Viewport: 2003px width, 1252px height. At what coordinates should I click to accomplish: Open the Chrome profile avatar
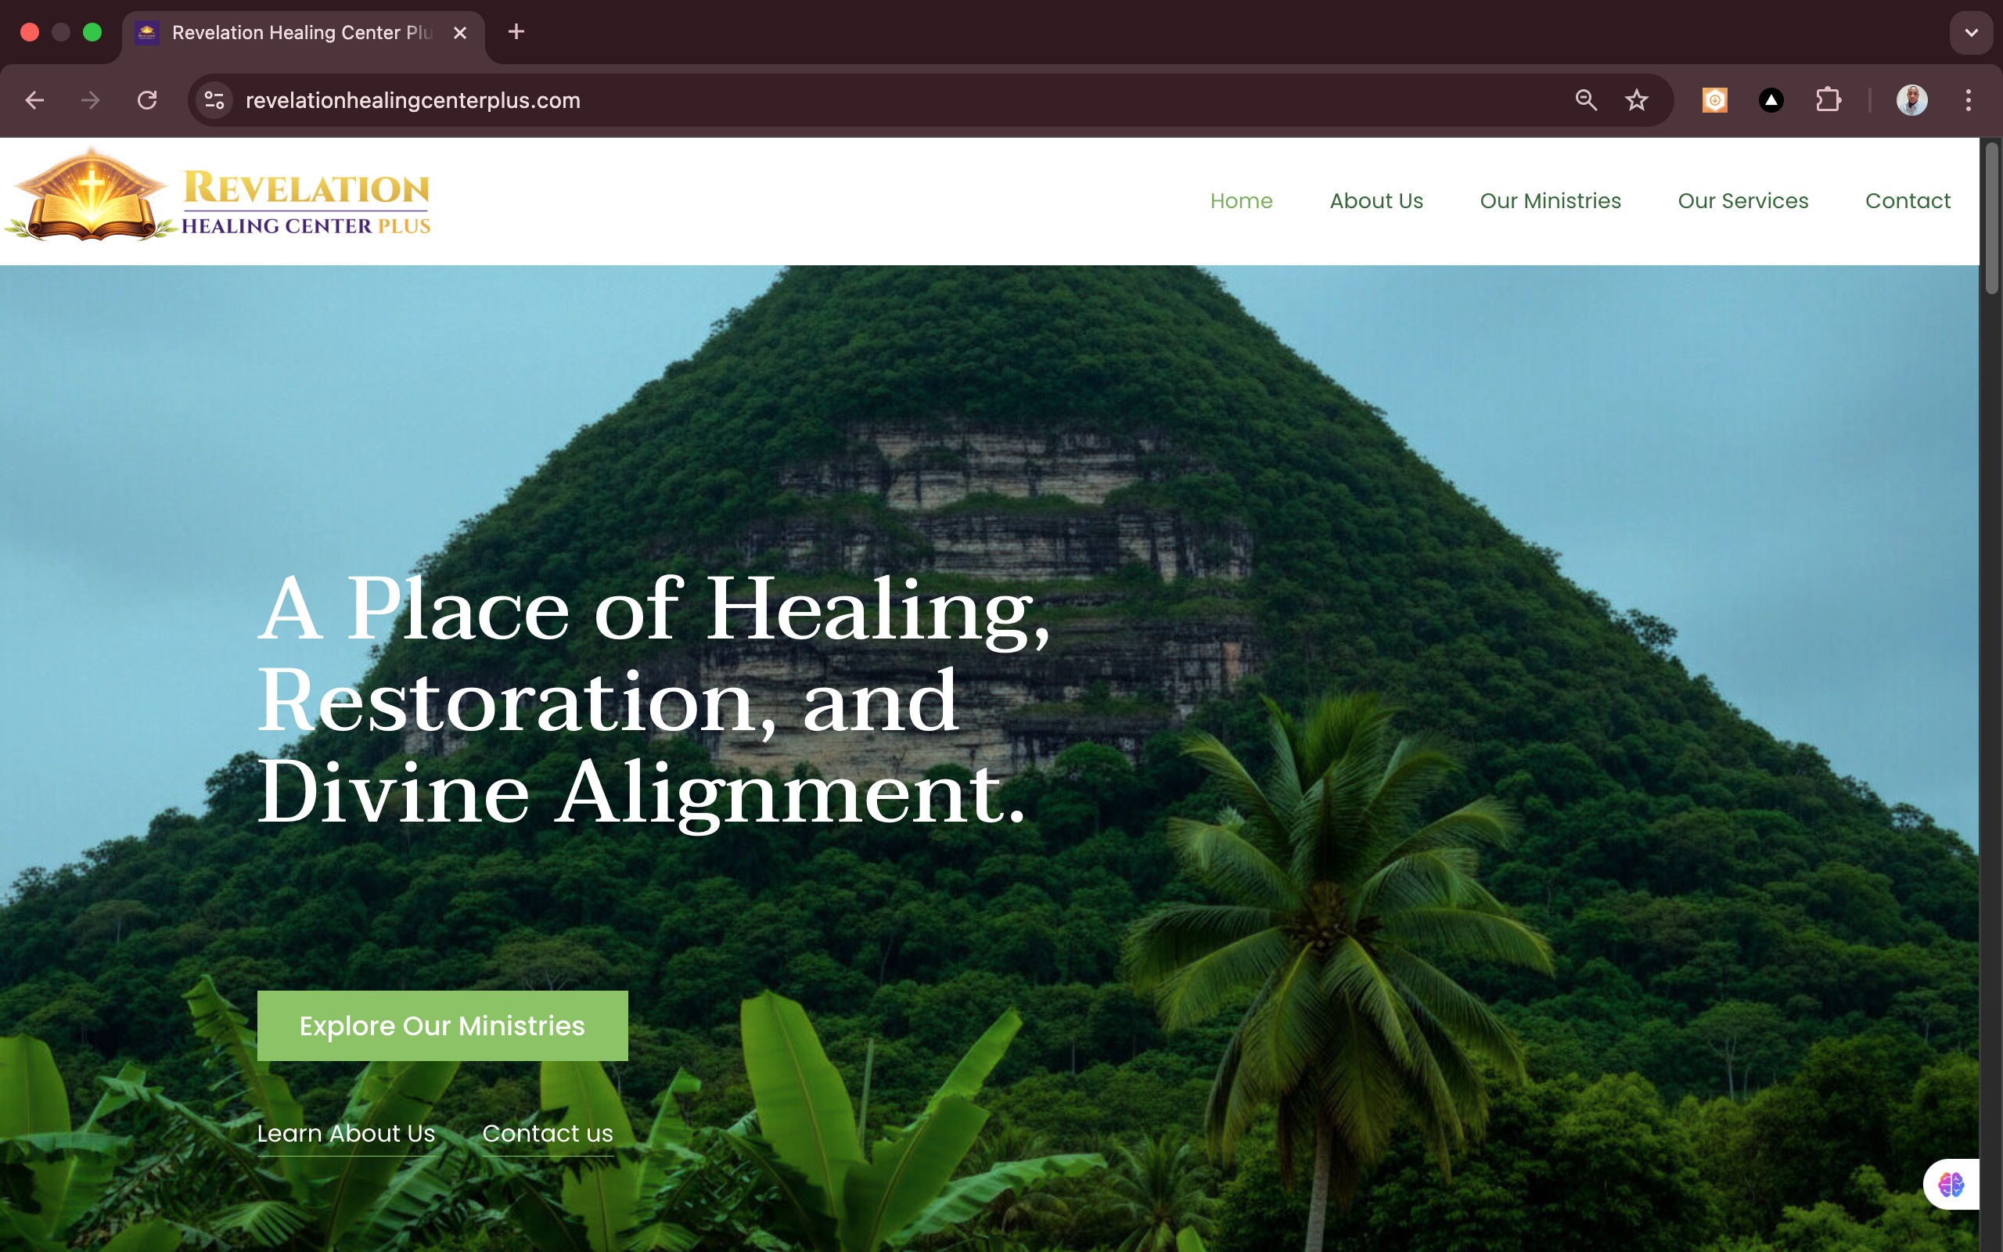1912,100
